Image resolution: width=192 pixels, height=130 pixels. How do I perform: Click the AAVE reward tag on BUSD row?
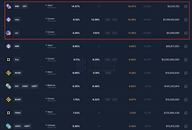tap(108, 73)
